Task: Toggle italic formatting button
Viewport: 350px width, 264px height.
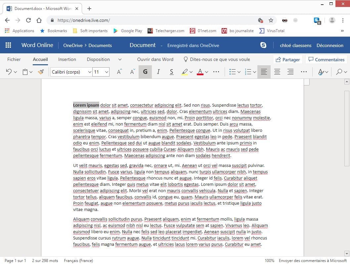Action: (158, 72)
